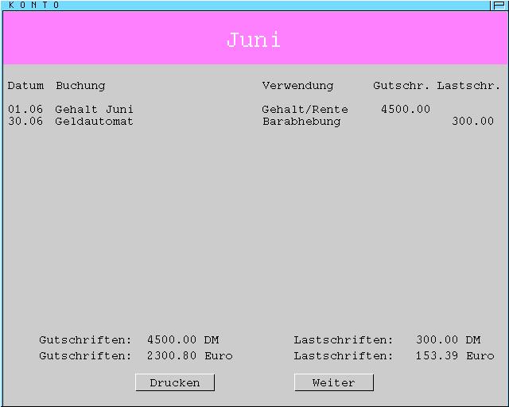Viewport: 509px width, 407px height.
Task: Select the Buchung column header
Action: tap(80, 87)
